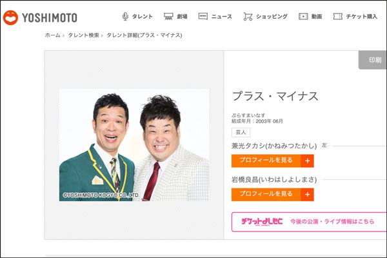Click the YOSHIMOTO wordmark text
Screen dimensions: 387x258
(x=52, y=17)
